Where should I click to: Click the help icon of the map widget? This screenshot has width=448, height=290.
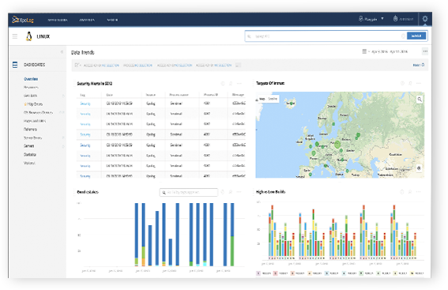click(x=402, y=83)
